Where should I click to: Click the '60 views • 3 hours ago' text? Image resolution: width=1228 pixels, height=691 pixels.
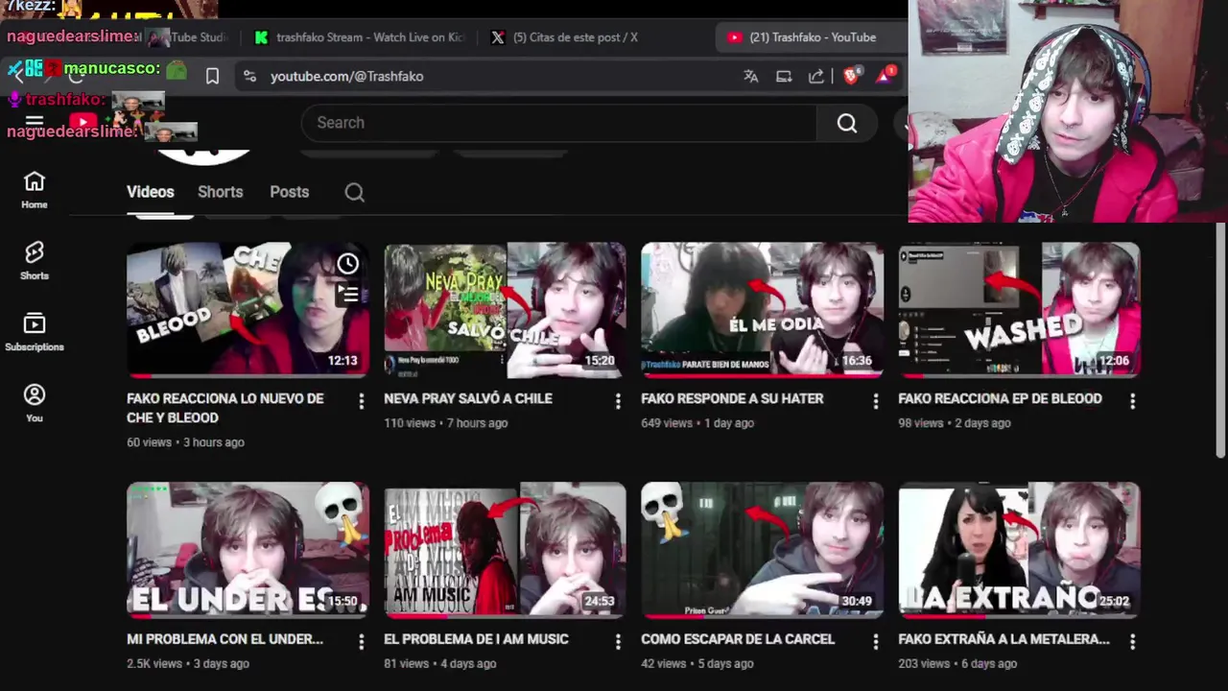tap(185, 442)
